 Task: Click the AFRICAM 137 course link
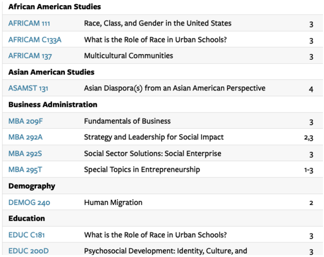(29, 56)
